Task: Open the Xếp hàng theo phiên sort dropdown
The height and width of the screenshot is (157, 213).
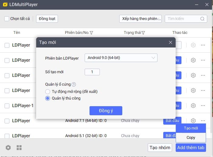Action: coord(140,19)
